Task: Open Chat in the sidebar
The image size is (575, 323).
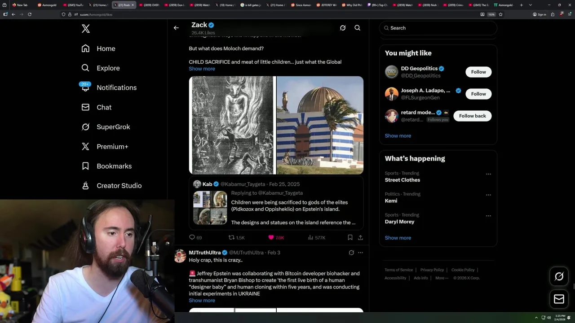Action: tap(96, 107)
